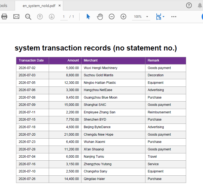Select merchant Suzhou Gold Mantis

[x=99, y=75]
